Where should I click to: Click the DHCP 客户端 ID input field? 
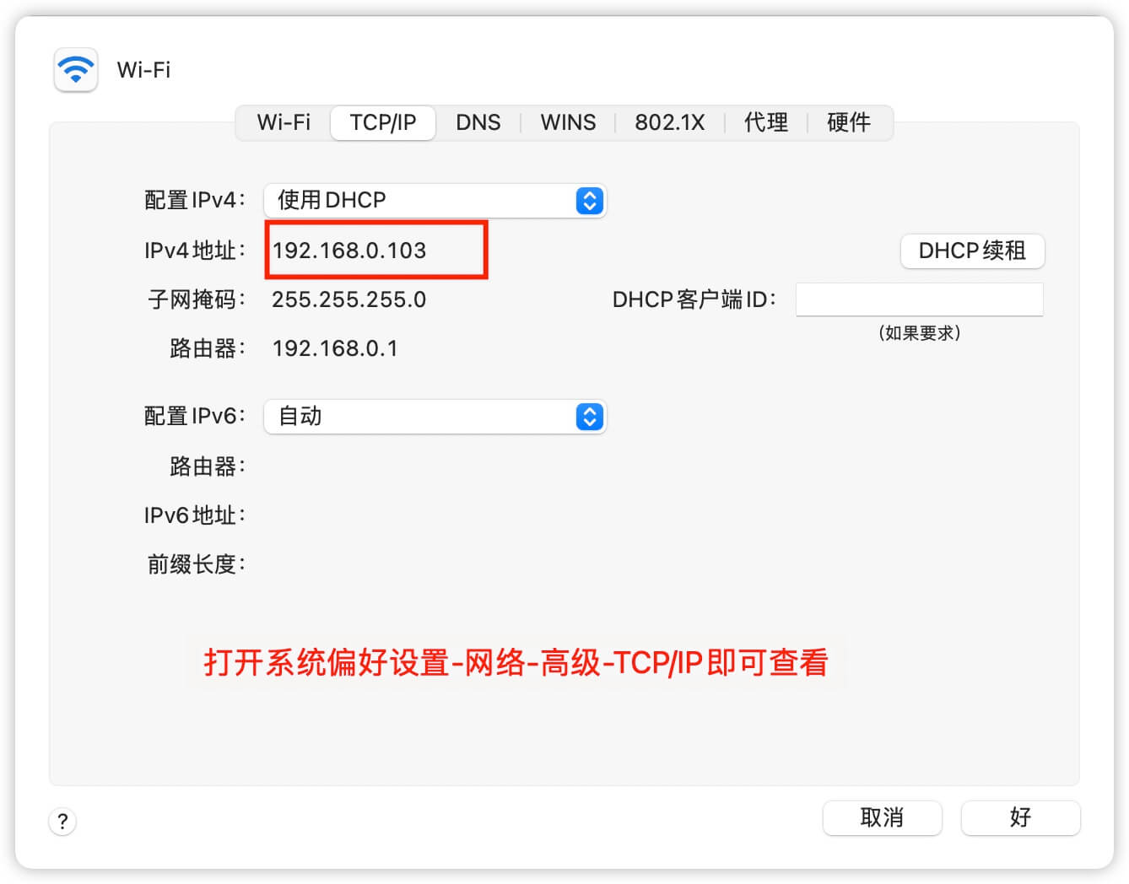tap(920, 299)
